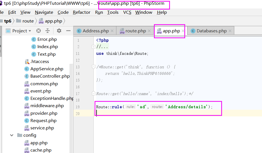Fold the block comment at line 13
Image resolution: width=262 pixels, height=153 pixels.
94,67
